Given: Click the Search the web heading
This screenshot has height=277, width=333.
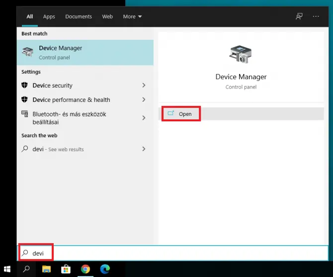Looking at the screenshot, I should click(39, 135).
